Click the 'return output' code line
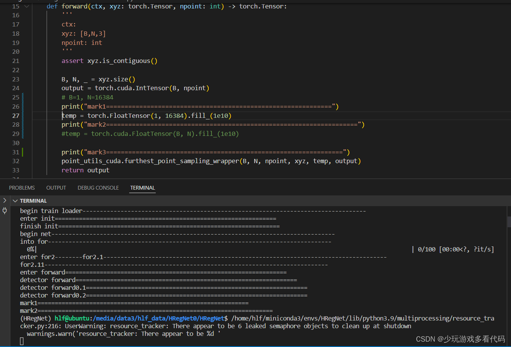511x347 pixels. coord(85,170)
